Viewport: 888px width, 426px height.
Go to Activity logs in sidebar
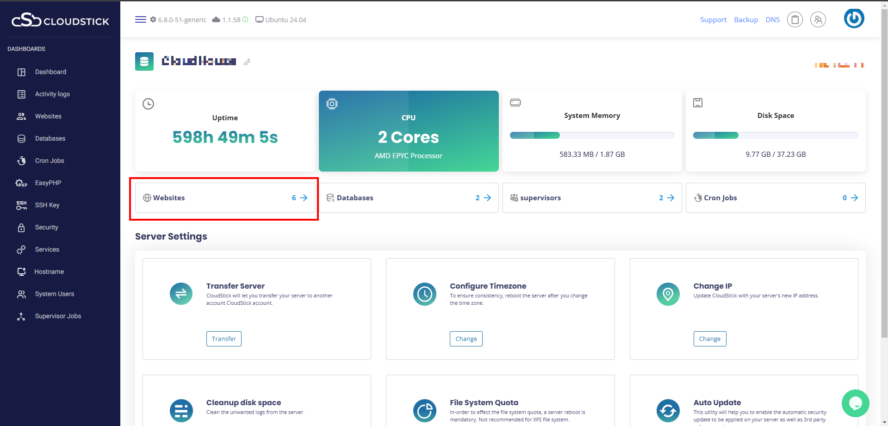[x=52, y=94]
